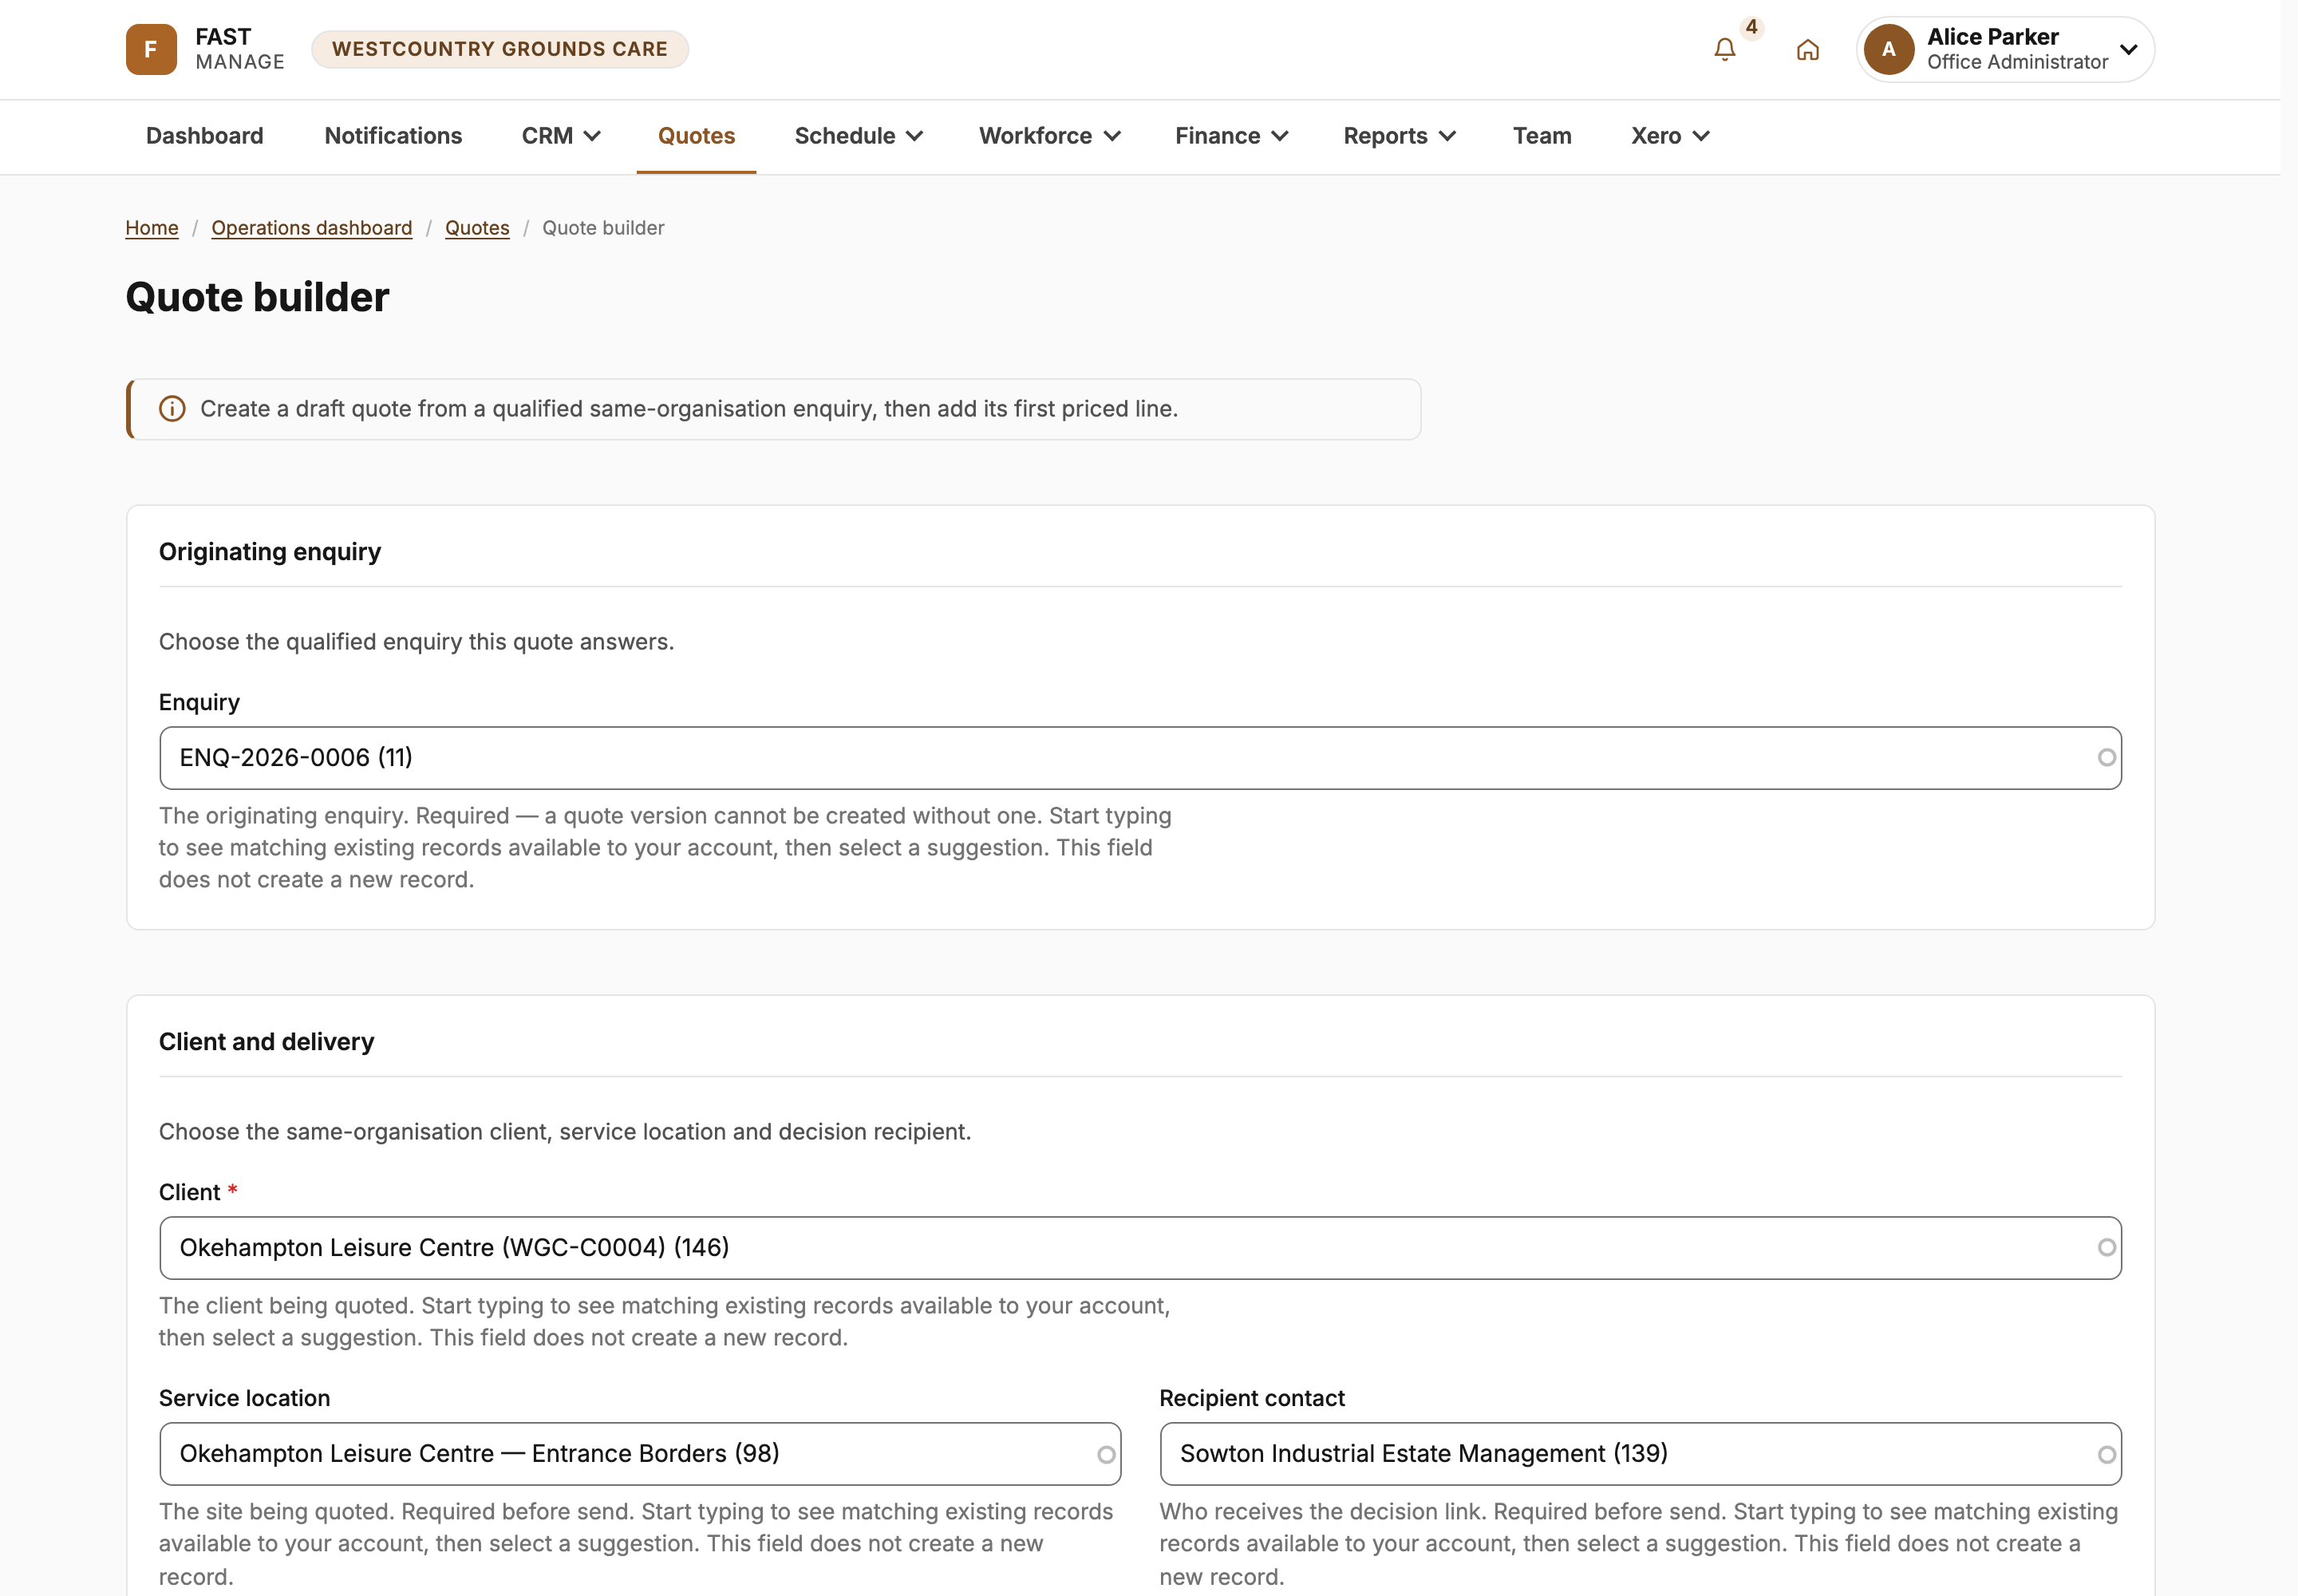This screenshot has height=1596, width=2298.
Task: Follow the Home breadcrumb link
Action: 152,228
